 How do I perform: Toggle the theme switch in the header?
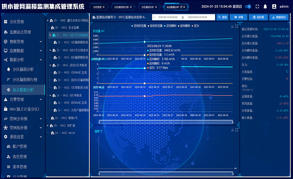coord(248,7)
